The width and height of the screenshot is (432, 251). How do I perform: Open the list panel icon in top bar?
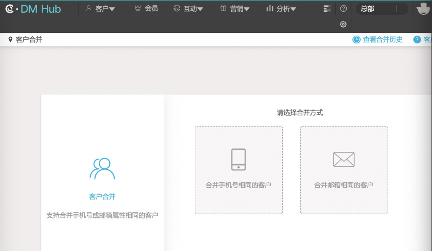(327, 8)
